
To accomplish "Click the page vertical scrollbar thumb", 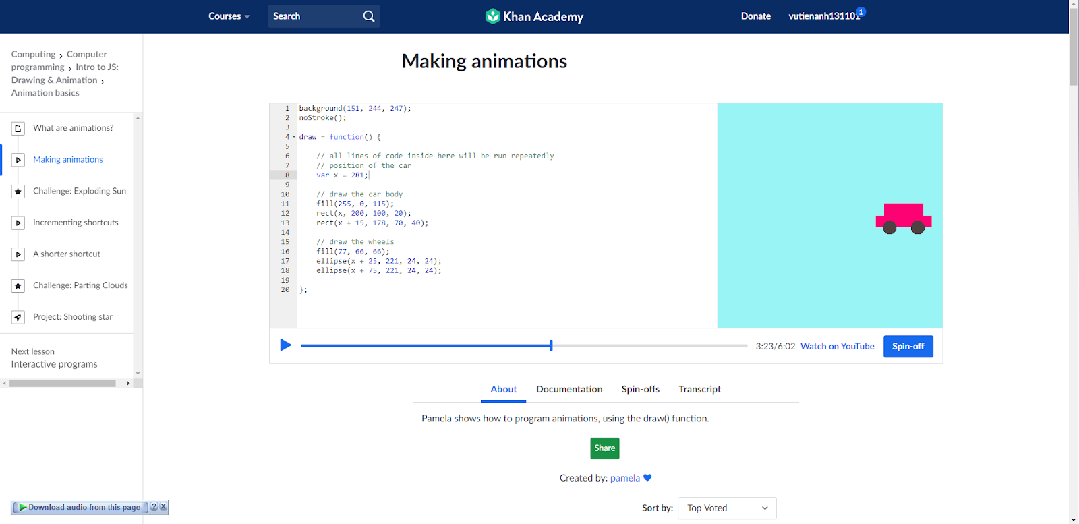I will [1074, 47].
